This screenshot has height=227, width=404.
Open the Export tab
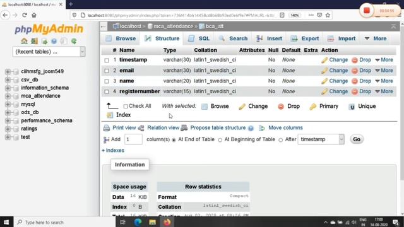click(305, 38)
